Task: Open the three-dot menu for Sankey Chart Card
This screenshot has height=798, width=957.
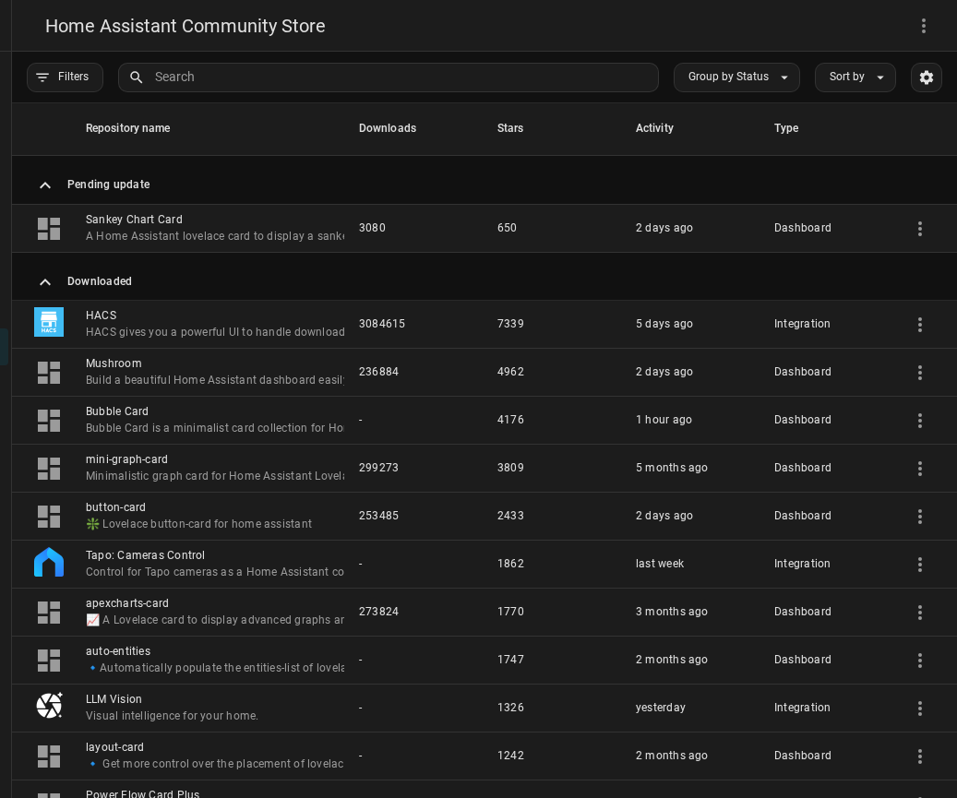Action: pyautogui.click(x=920, y=229)
